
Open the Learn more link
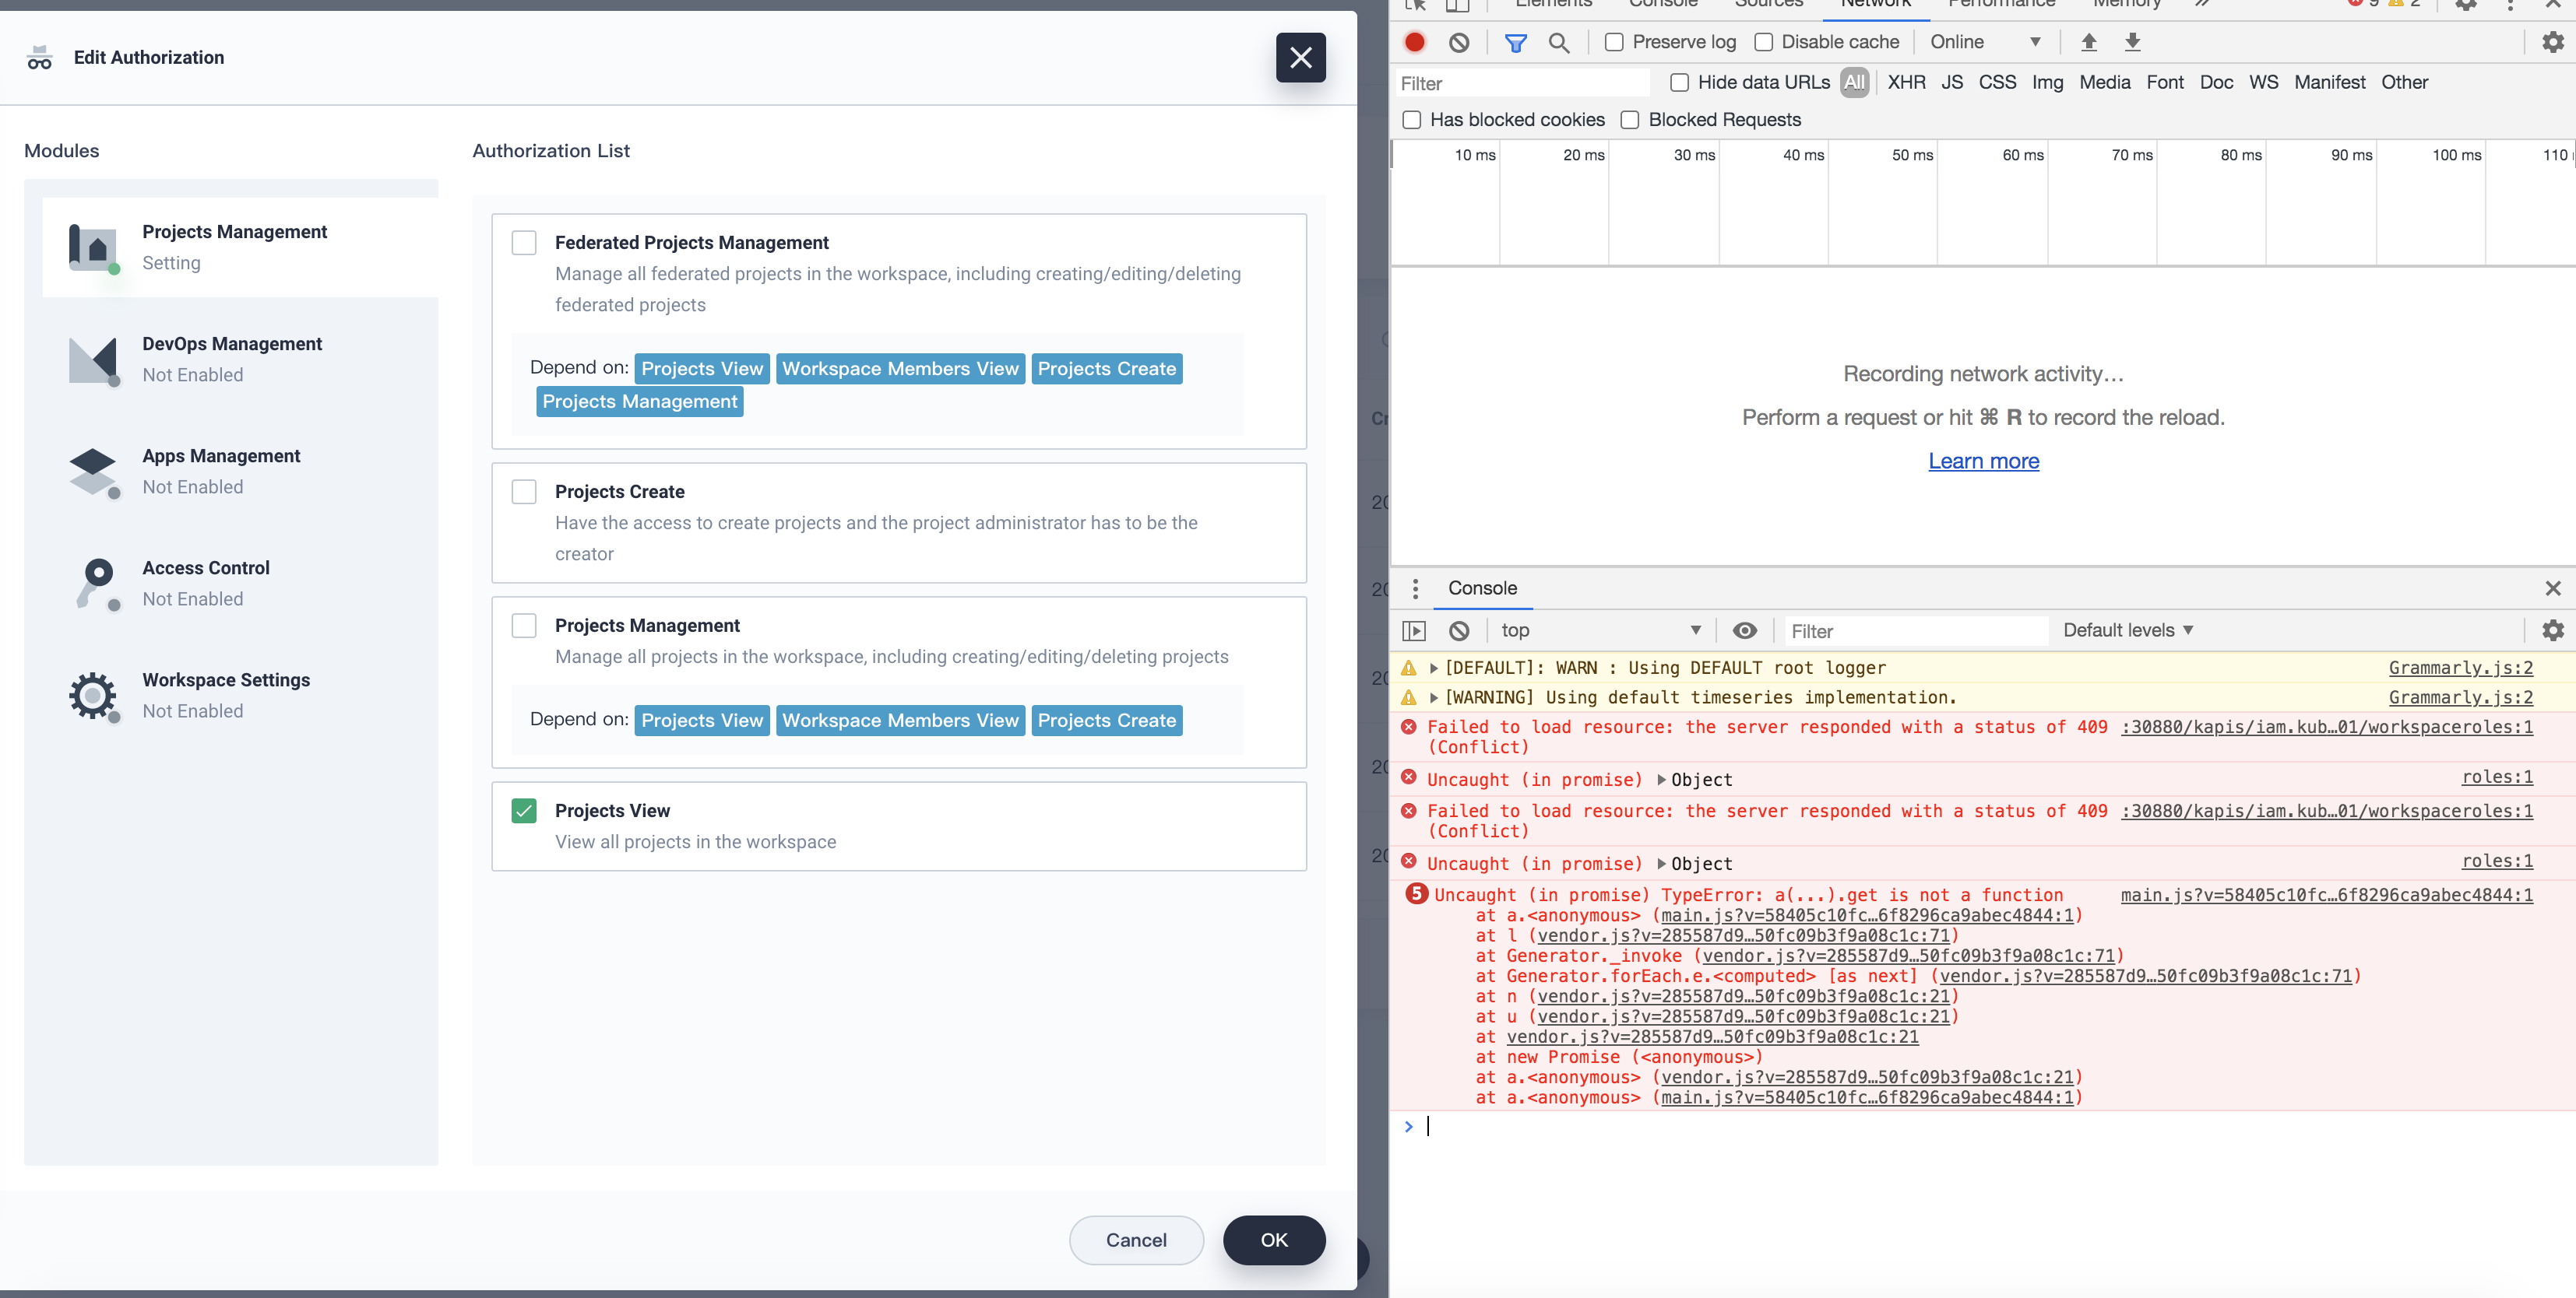pos(1983,461)
